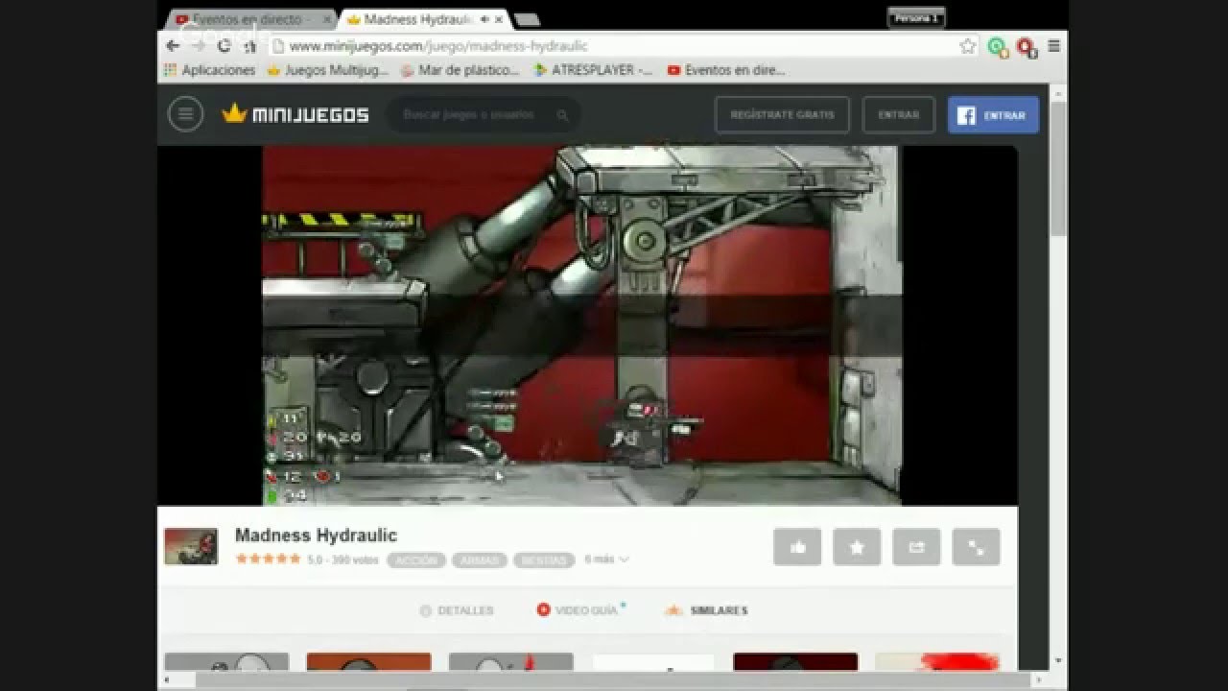Click the Madness Hydraulic title text
The image size is (1228, 691).
(316, 536)
